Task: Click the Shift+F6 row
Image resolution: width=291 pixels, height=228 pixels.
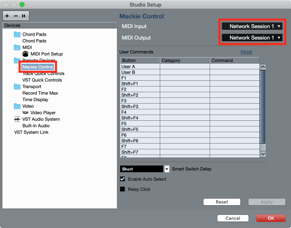Action: (190, 141)
